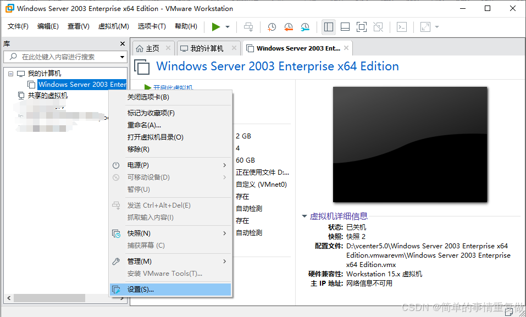Collapse the 虚拟机详细信息 section triangle

tap(304, 216)
